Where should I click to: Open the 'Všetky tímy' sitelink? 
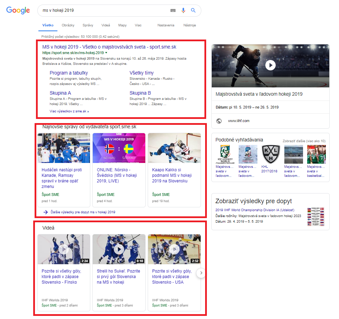click(x=141, y=73)
